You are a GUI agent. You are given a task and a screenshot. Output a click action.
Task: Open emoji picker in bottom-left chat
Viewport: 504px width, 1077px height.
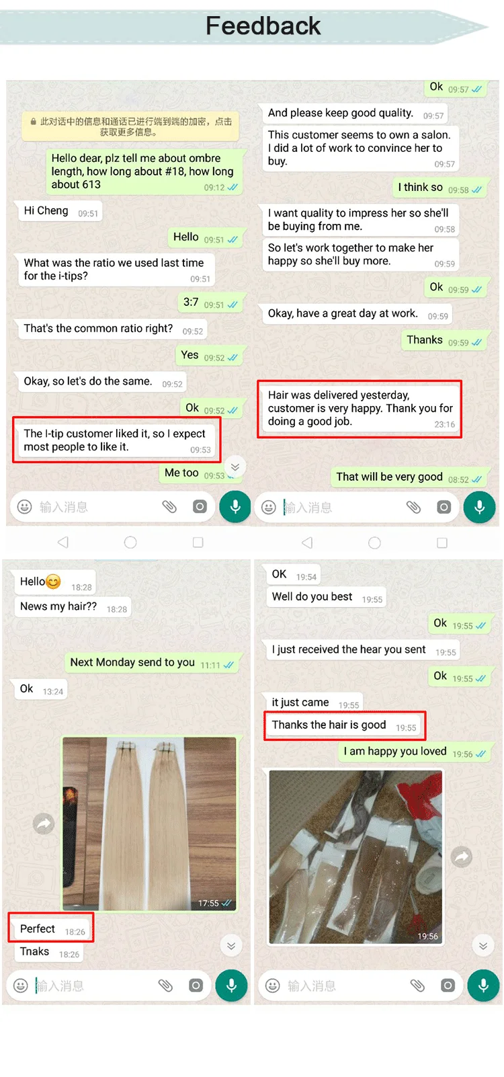pos(21,986)
